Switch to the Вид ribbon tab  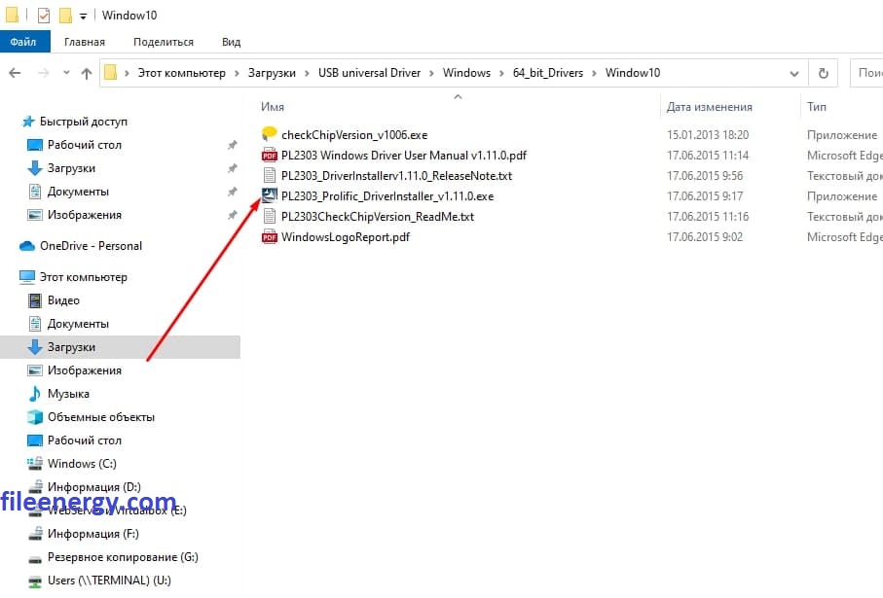click(231, 42)
